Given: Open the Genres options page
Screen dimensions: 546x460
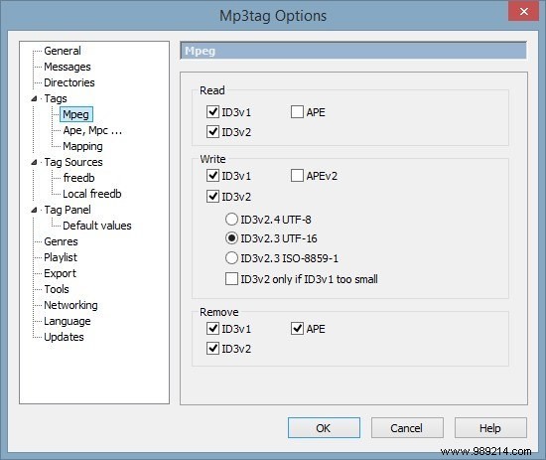Looking at the screenshot, I should pos(61,241).
